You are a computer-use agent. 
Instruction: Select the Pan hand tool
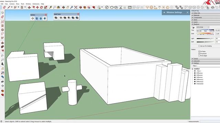(68, 7)
